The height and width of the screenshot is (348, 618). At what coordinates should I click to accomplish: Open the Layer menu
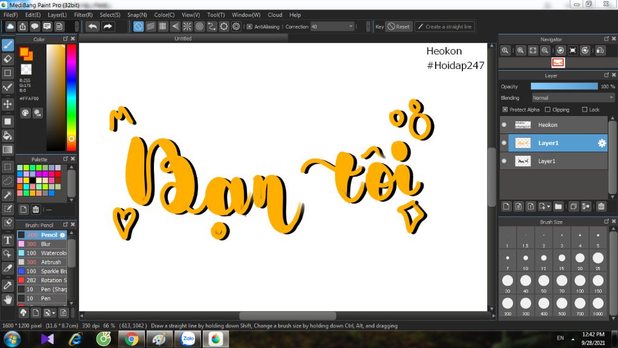57,14
